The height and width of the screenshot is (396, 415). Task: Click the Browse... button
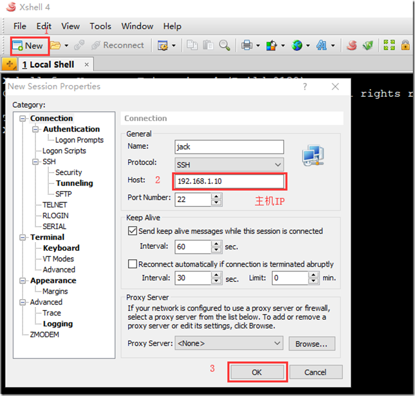point(312,344)
